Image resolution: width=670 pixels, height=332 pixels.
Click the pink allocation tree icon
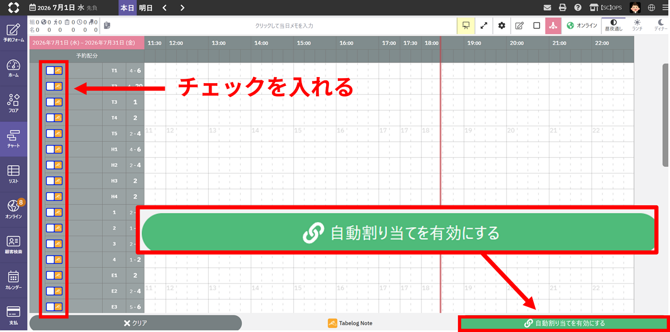pos(553,26)
